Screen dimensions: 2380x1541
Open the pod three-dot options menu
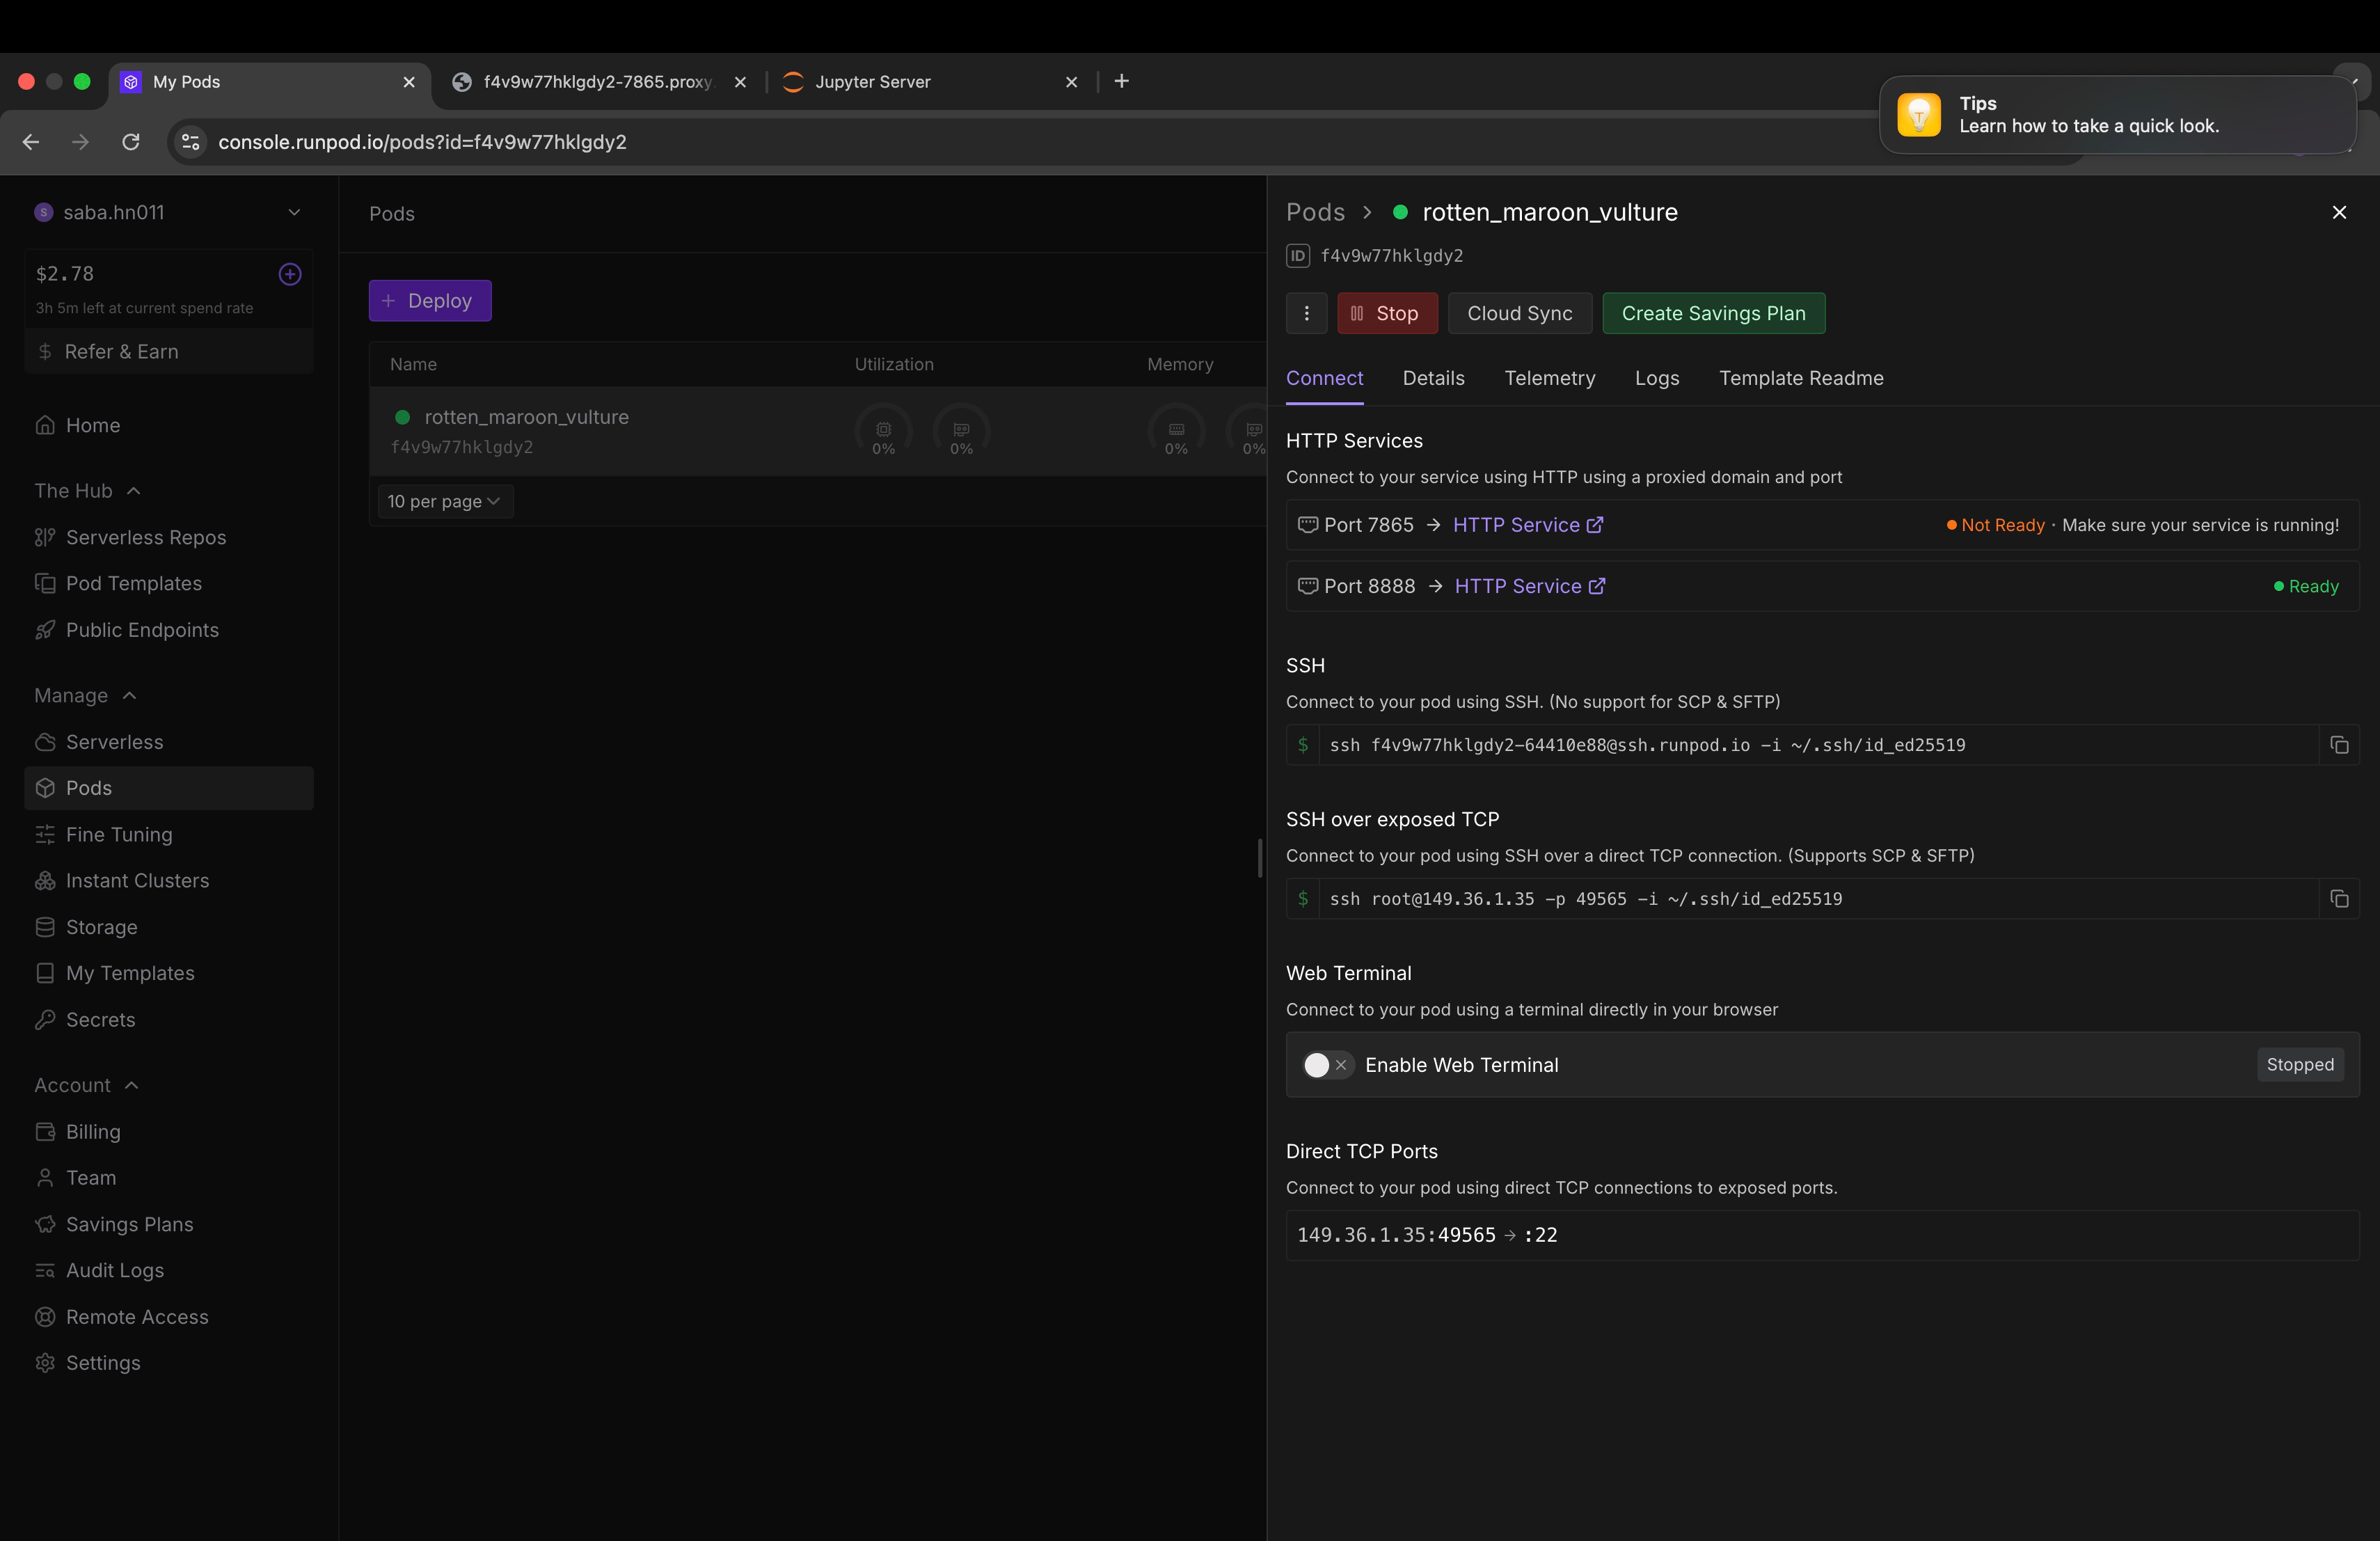(x=1306, y=313)
